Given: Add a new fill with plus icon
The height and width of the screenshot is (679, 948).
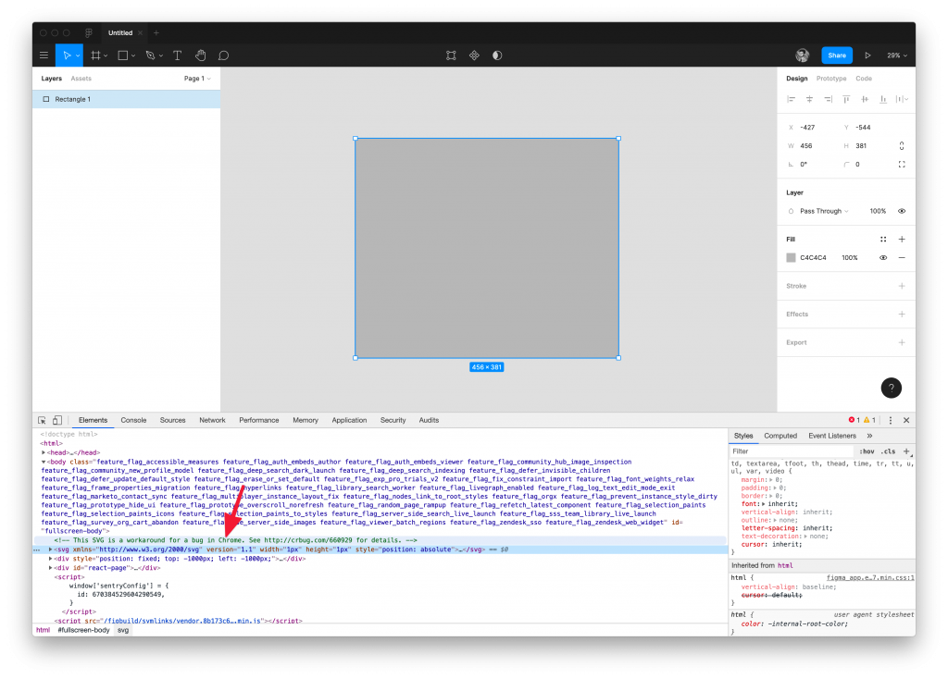Looking at the screenshot, I should pyautogui.click(x=902, y=240).
